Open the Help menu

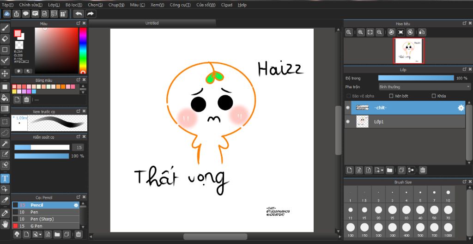(242, 5)
